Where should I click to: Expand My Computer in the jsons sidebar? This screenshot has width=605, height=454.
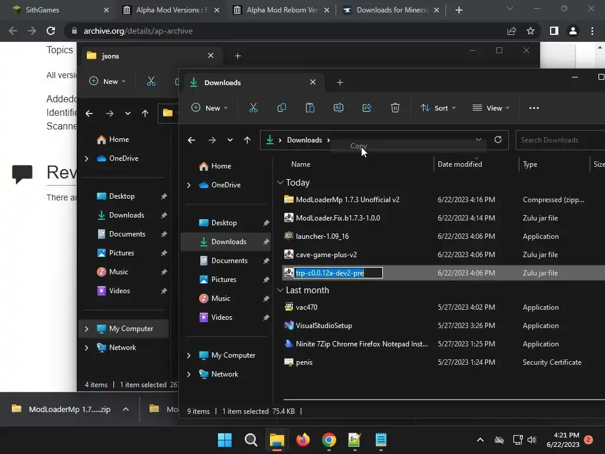[86, 329]
